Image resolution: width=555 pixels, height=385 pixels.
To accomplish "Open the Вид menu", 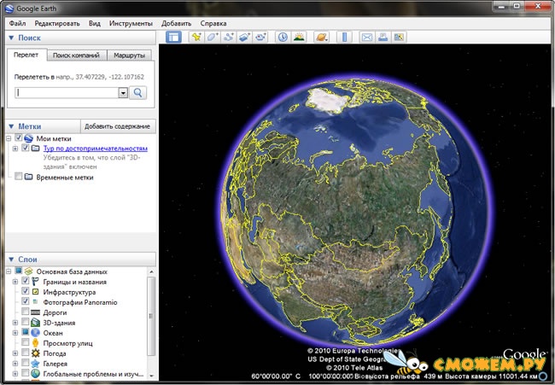I will click(x=95, y=23).
